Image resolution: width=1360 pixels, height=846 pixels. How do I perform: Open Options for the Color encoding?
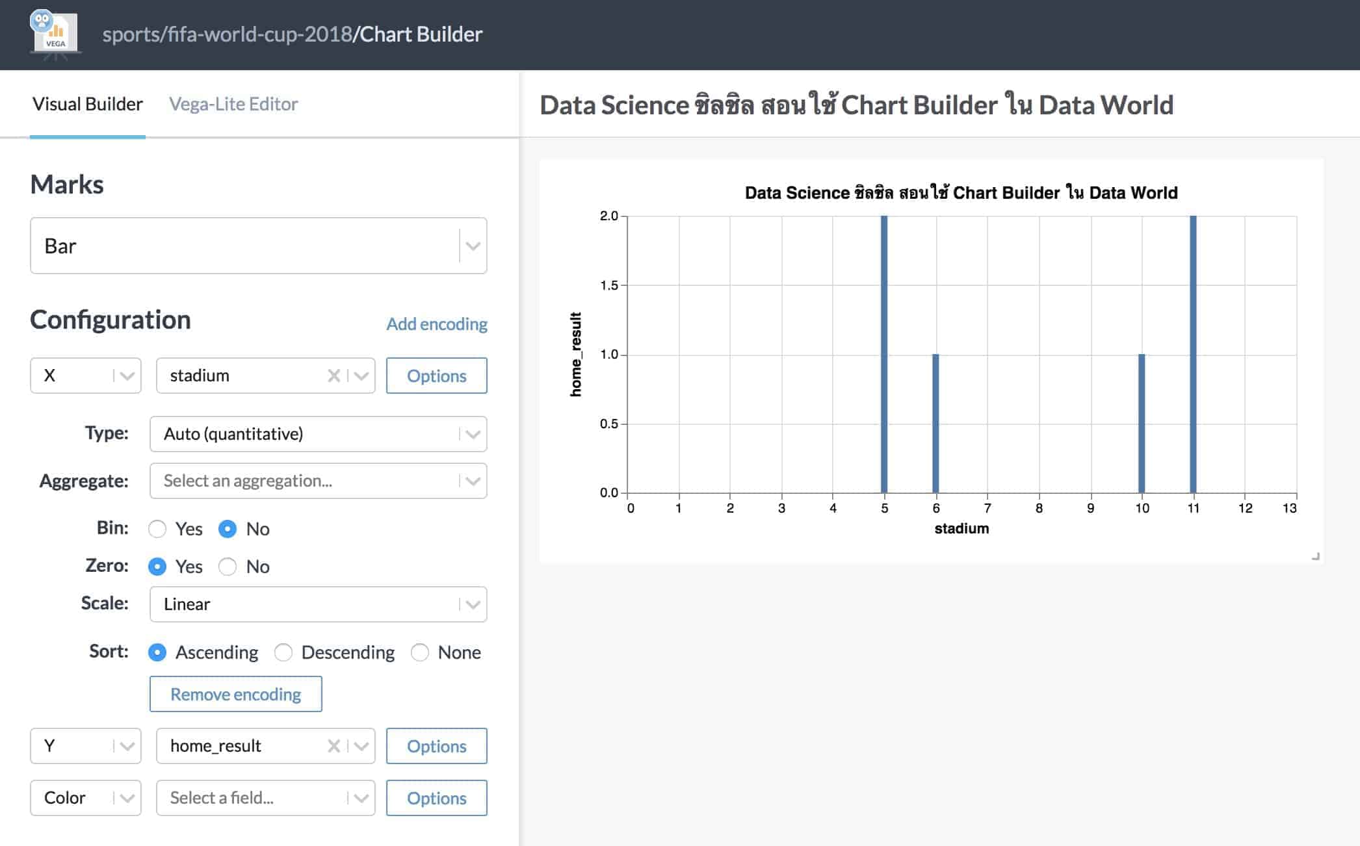coord(437,798)
